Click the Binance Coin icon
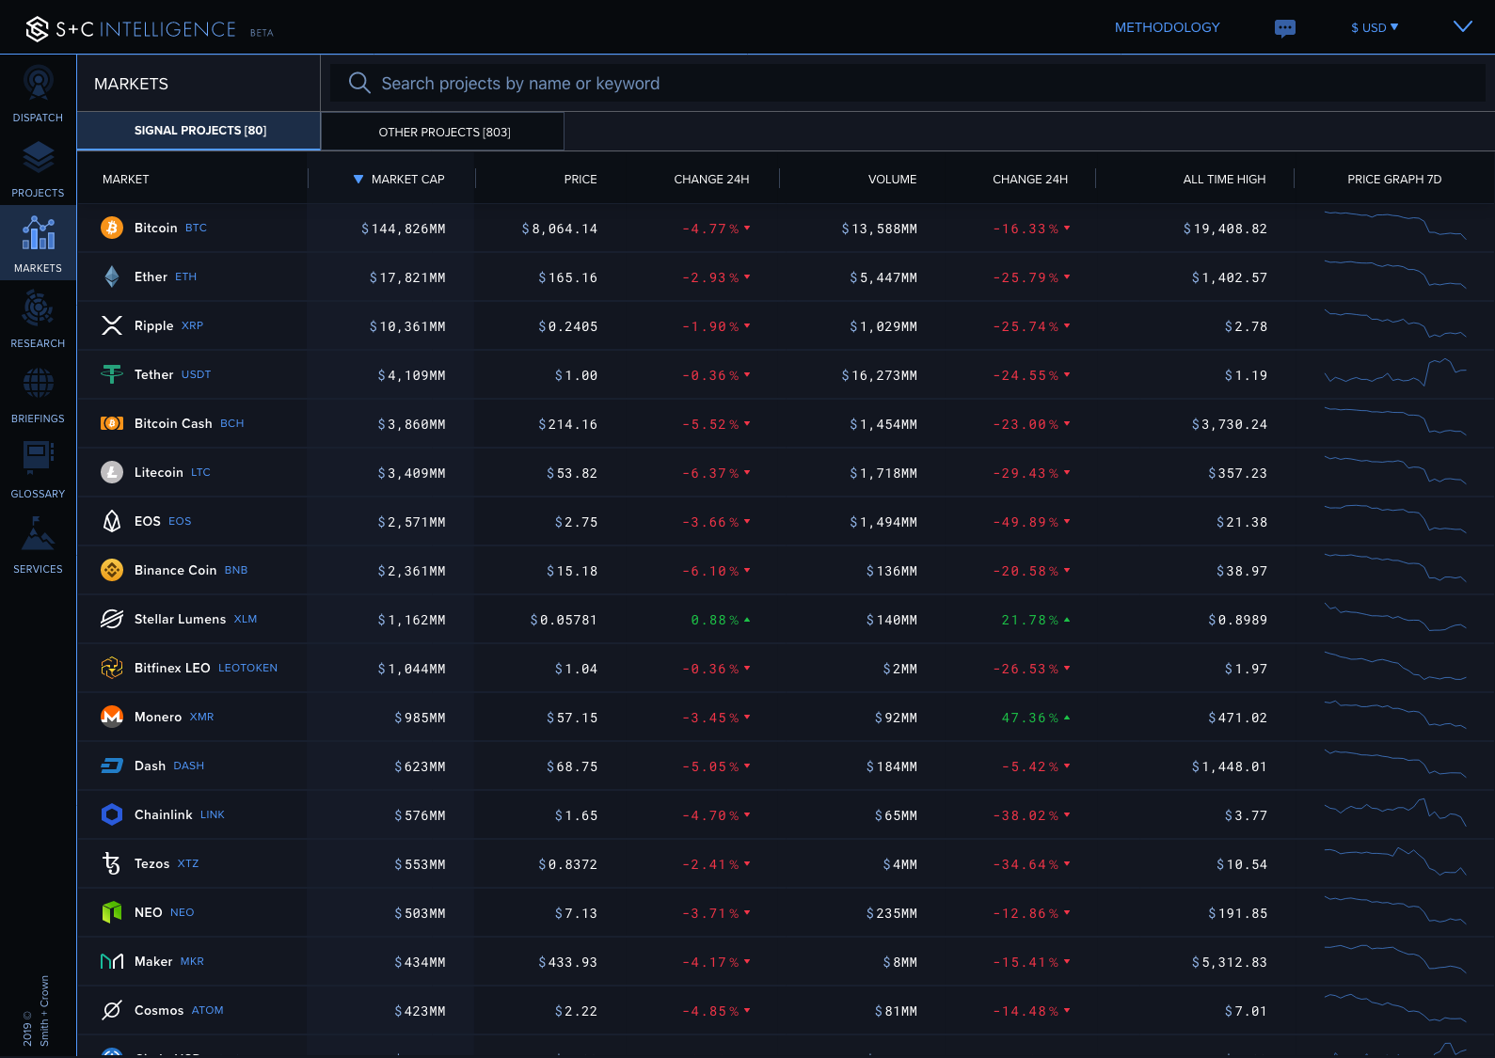The height and width of the screenshot is (1058, 1495). (112, 570)
